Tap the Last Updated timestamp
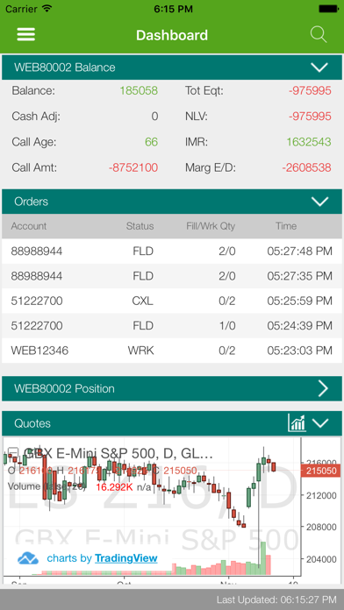This screenshot has height=610, width=344. pyautogui.click(x=276, y=599)
